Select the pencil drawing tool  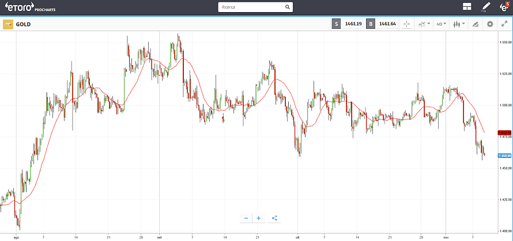click(x=485, y=7)
